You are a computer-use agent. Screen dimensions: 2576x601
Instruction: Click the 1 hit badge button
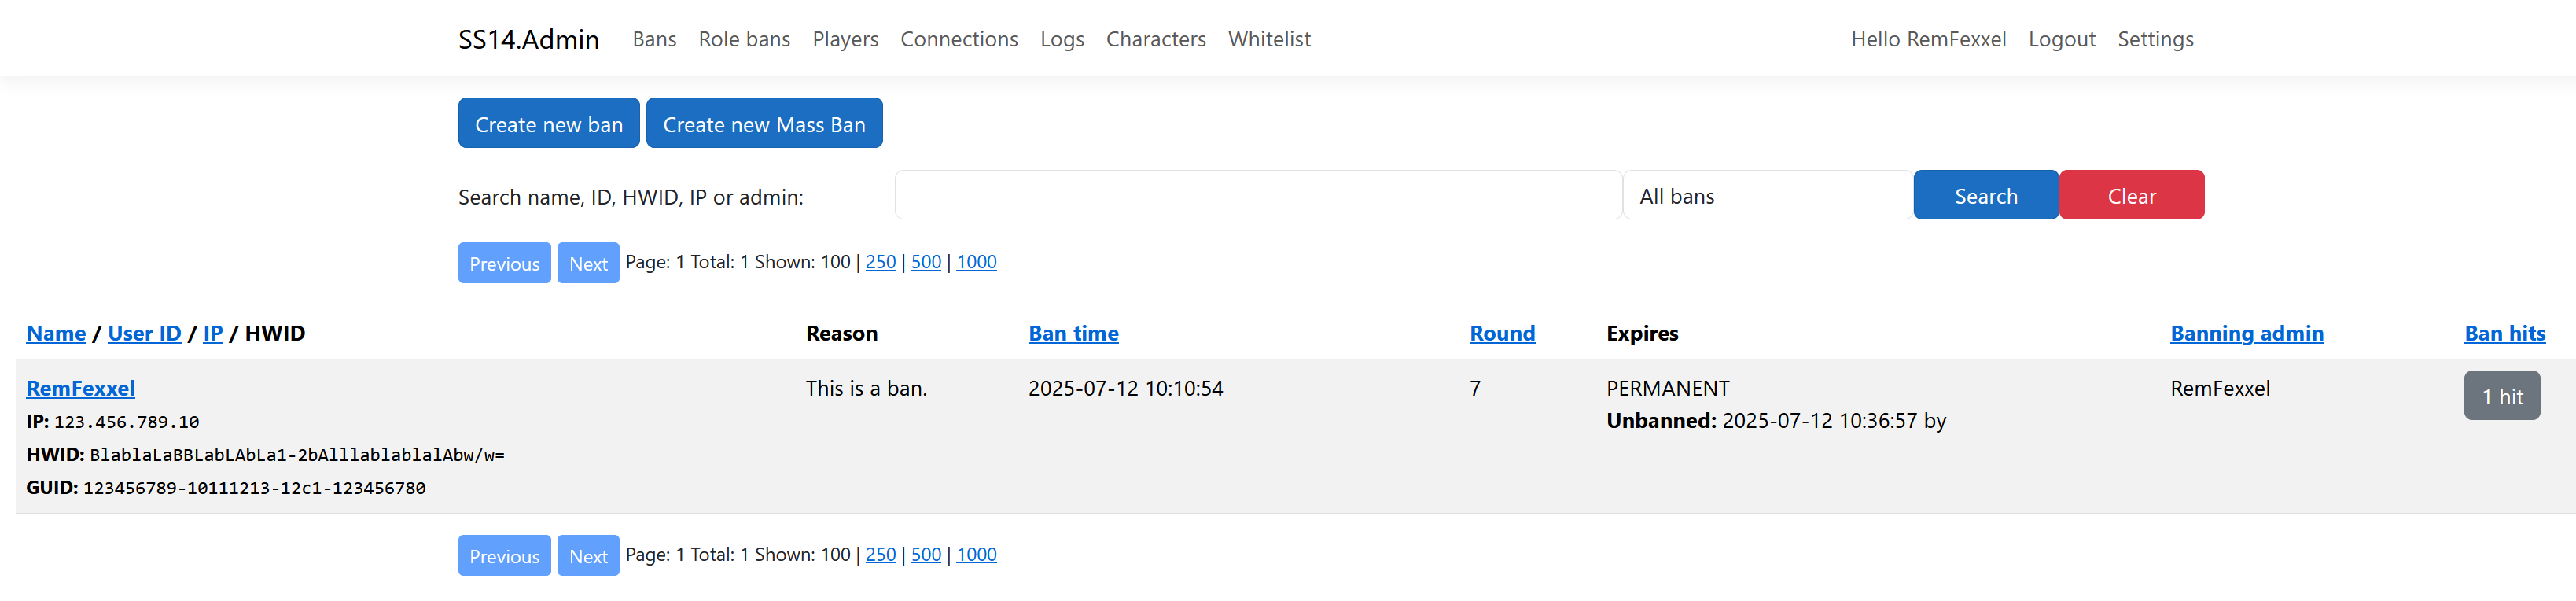click(x=2501, y=397)
